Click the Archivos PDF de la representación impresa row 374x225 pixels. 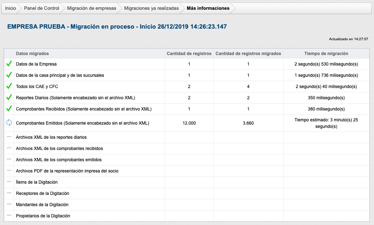point(67,171)
